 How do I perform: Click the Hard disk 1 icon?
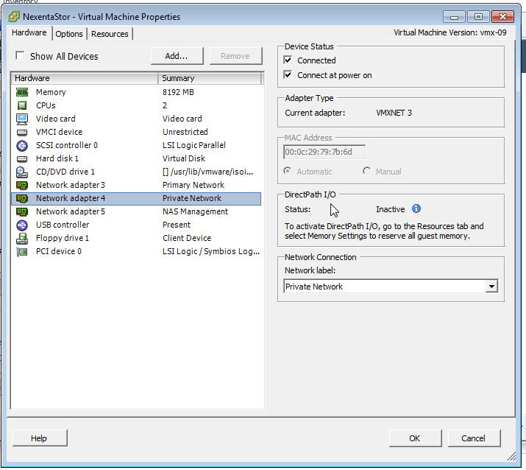coord(22,158)
